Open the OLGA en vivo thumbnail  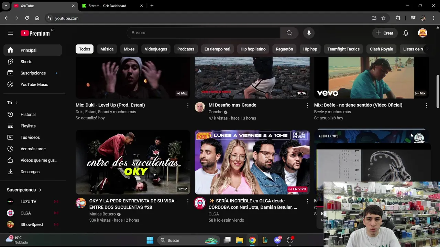click(x=252, y=162)
